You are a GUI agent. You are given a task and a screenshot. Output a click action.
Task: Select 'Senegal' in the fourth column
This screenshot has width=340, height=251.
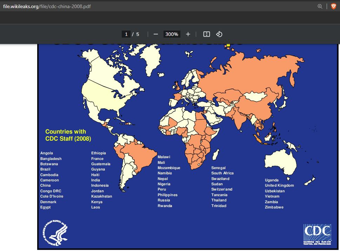(x=219, y=168)
